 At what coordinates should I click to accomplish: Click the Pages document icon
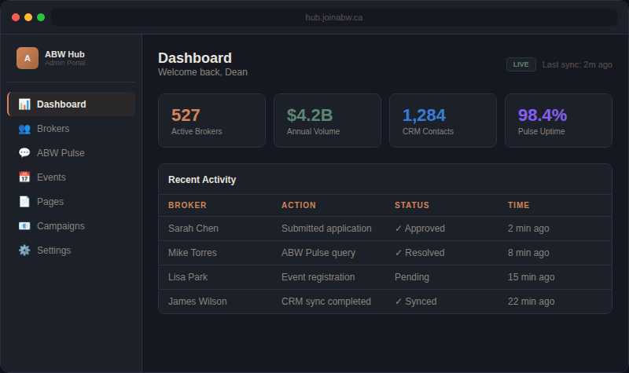point(24,202)
